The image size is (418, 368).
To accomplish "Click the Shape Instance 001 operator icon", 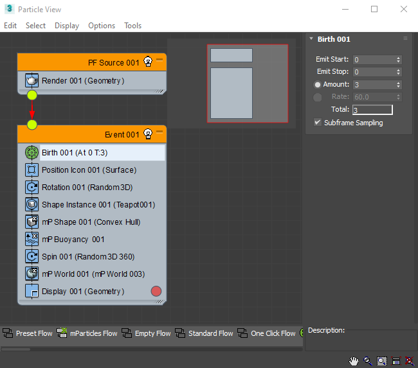I will (32, 204).
